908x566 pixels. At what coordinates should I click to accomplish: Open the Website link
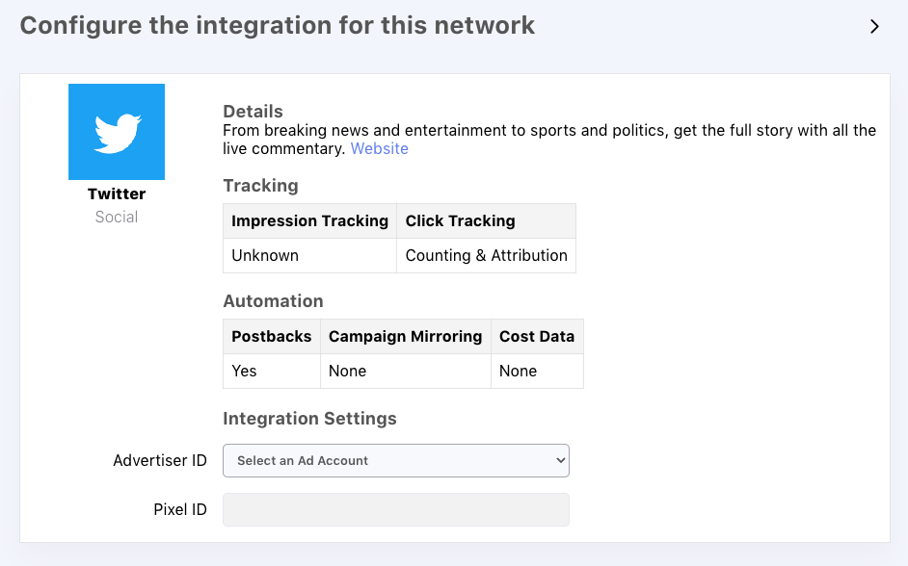click(x=379, y=148)
